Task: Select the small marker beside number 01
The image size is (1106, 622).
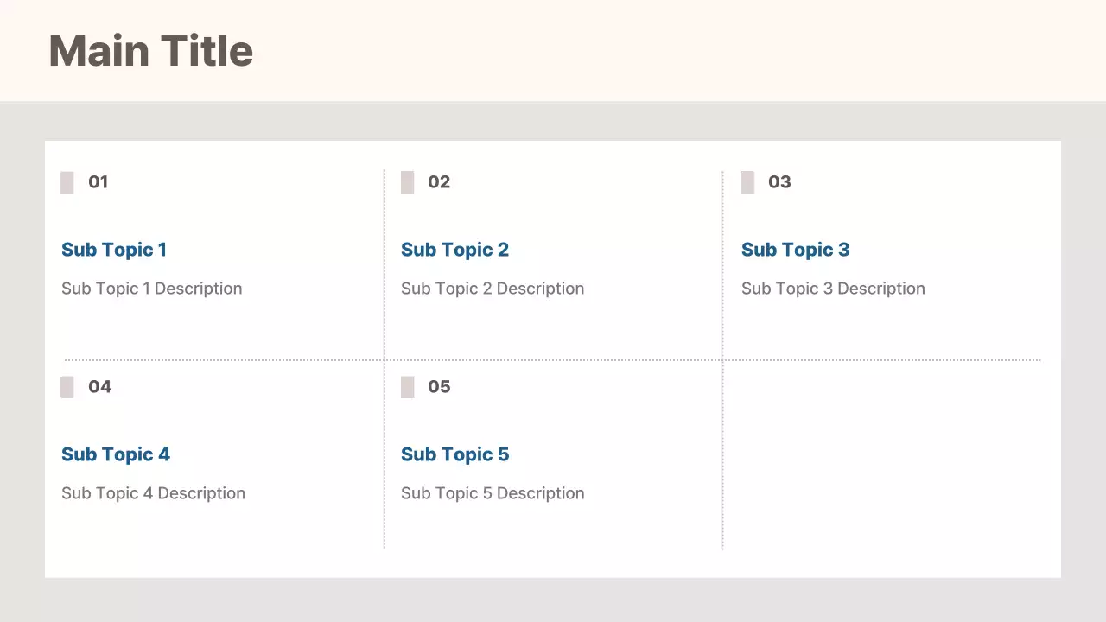Action: click(67, 182)
